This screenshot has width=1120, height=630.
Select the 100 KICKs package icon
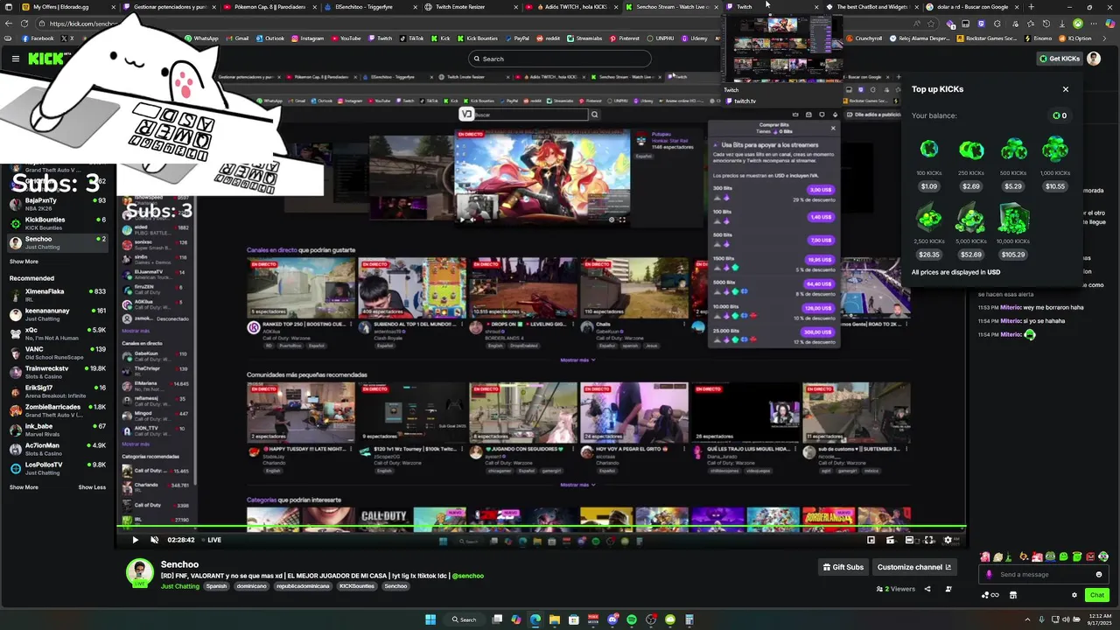point(928,150)
